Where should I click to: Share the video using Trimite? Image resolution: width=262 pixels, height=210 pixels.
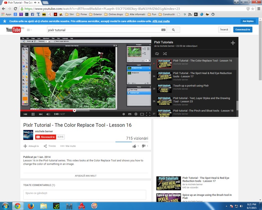(x=50, y=146)
